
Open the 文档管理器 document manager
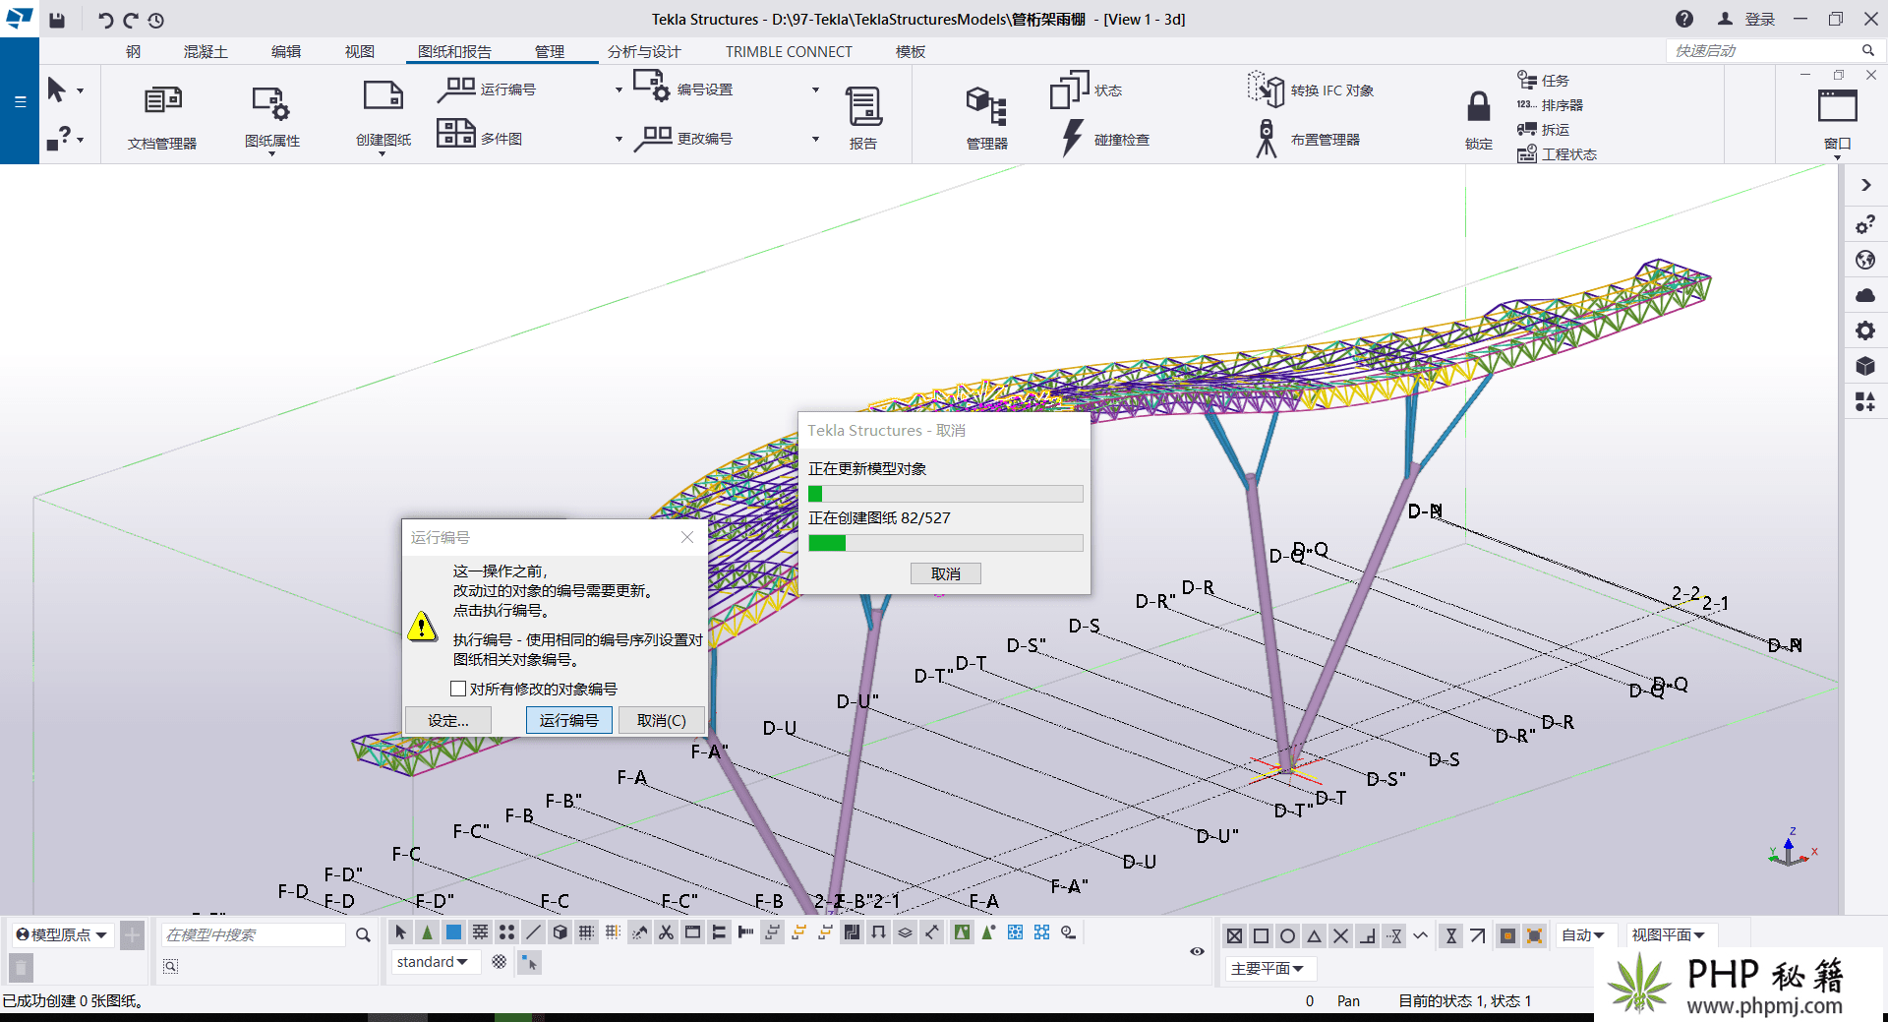(162, 116)
